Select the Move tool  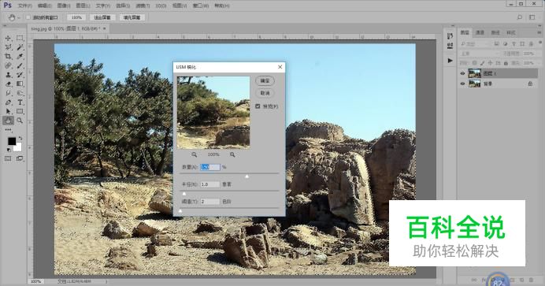pyautogui.click(x=8, y=39)
